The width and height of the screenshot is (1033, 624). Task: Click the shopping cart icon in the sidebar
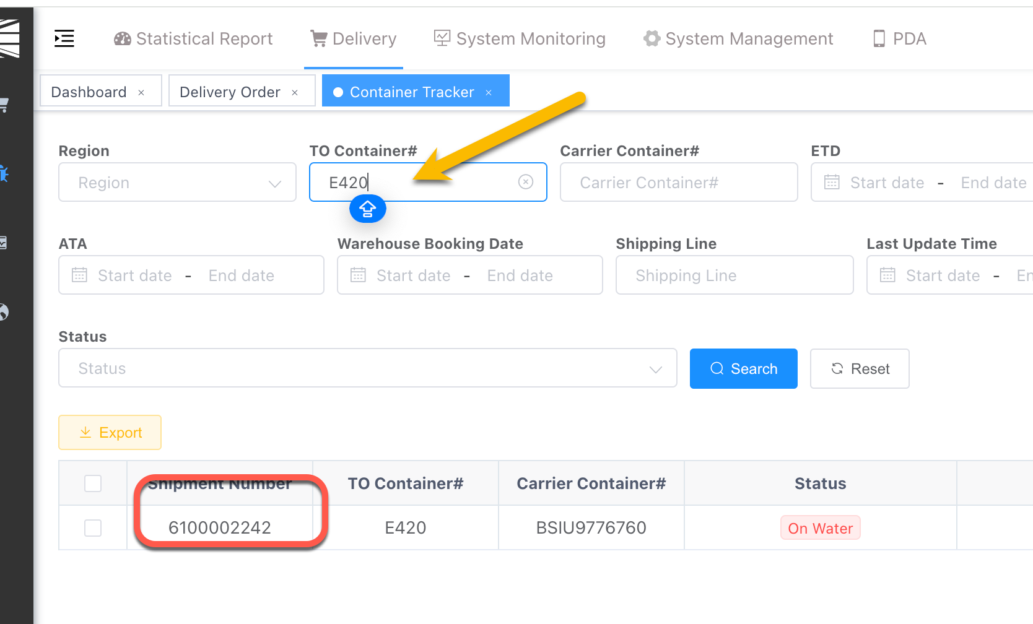click(4, 105)
